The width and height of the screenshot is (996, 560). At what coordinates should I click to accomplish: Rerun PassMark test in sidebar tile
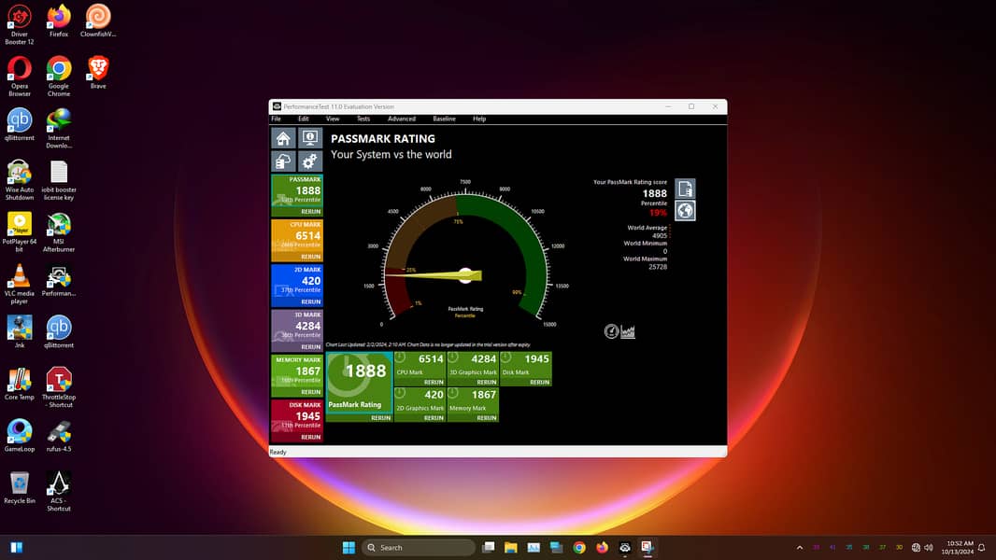tap(310, 212)
